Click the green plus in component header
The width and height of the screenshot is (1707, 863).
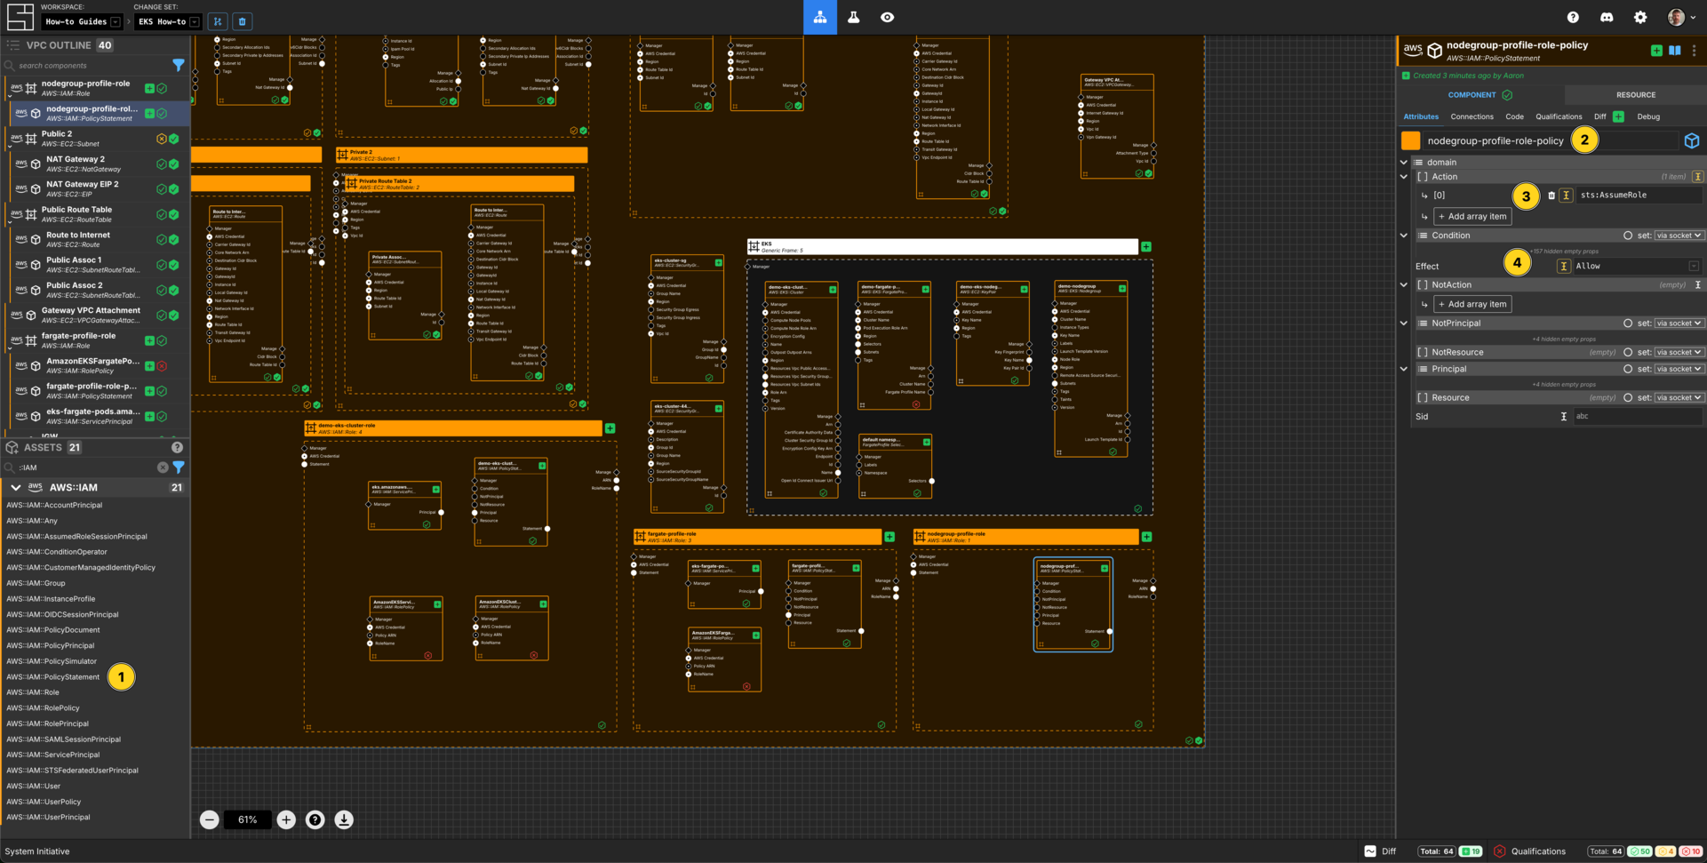click(1656, 51)
